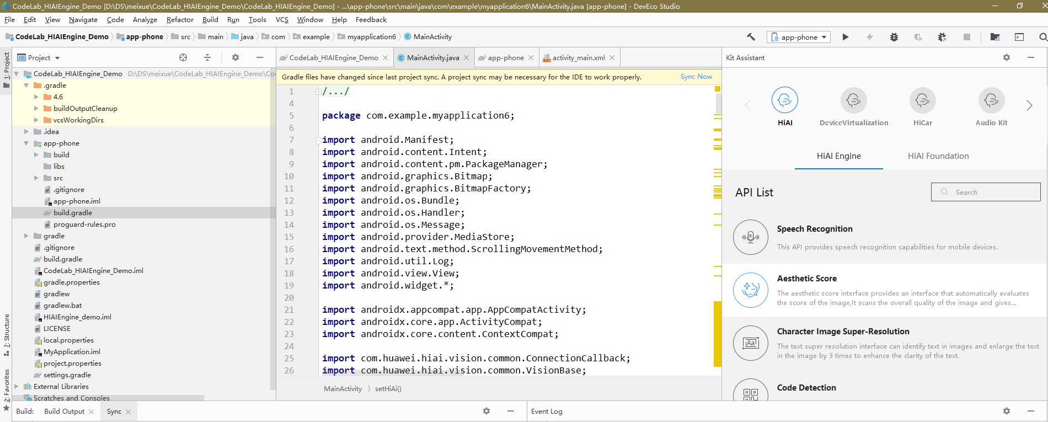Collapse the .gradle folder
Image resolution: width=1048 pixels, height=422 pixels.
click(26, 86)
